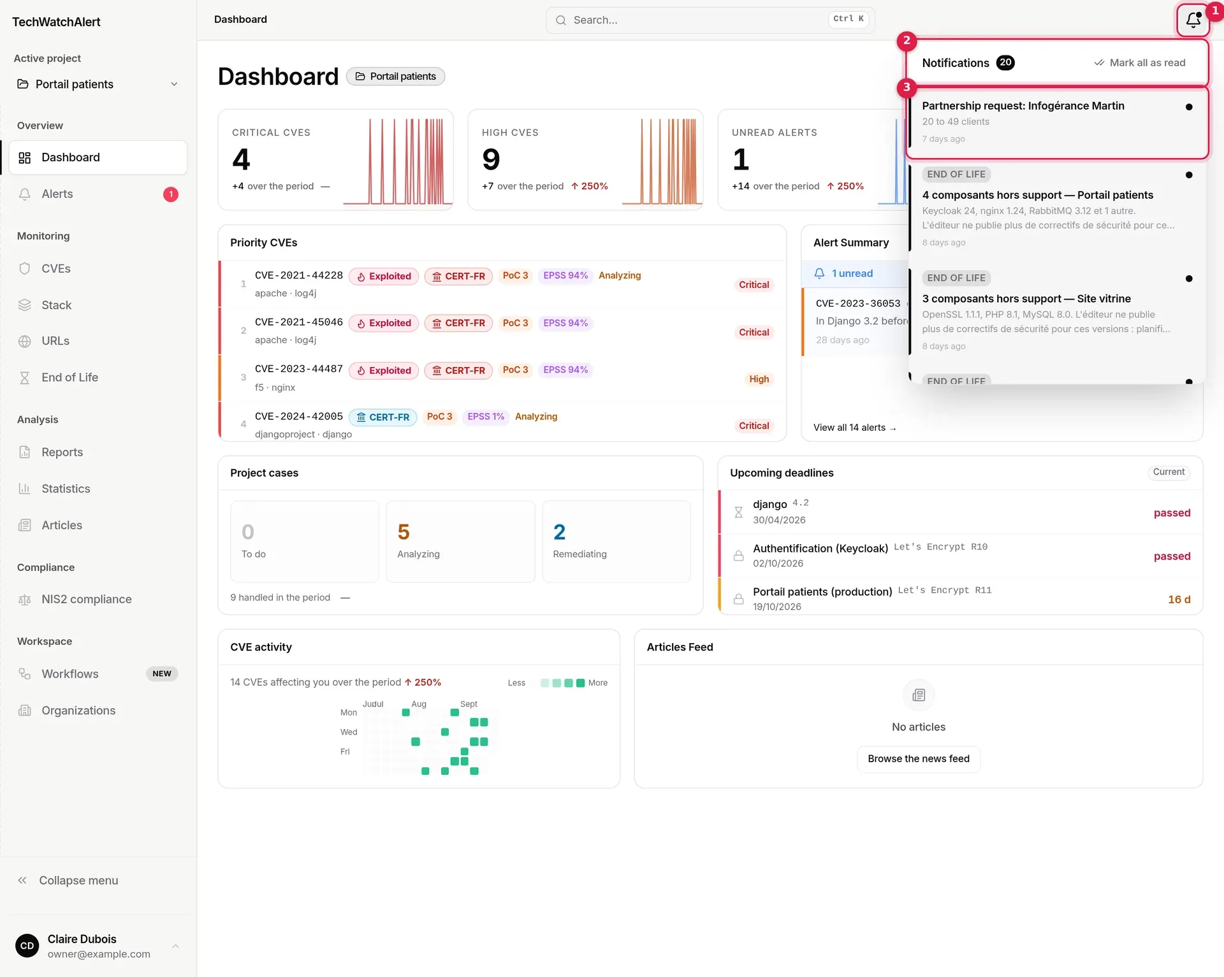Expand the Claire Dubois account menu

[98, 946]
